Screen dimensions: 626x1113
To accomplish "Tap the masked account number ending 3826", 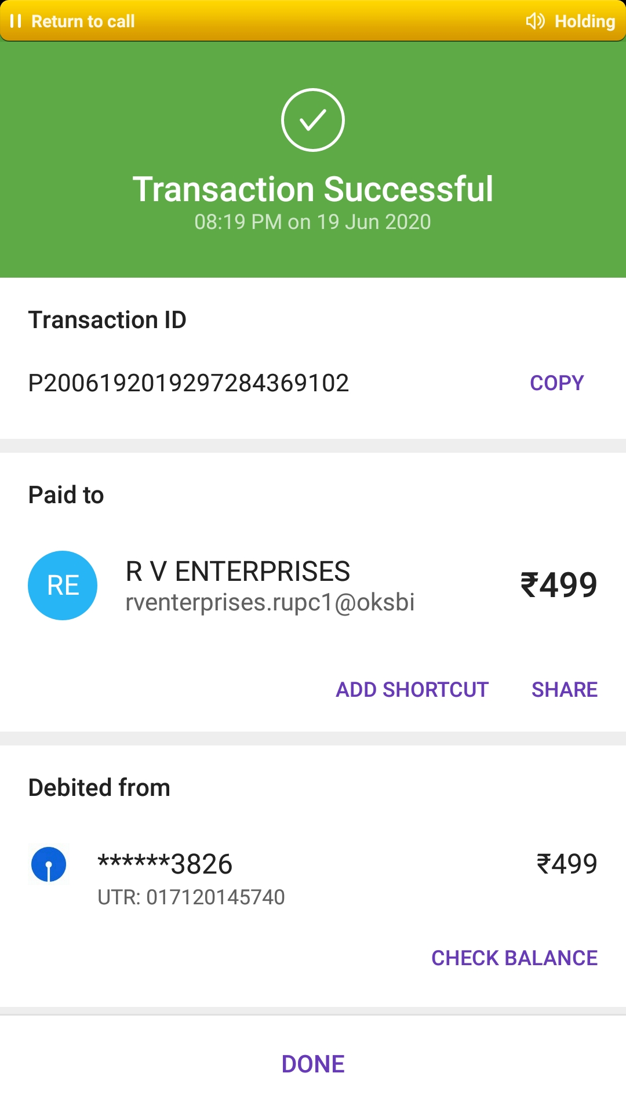I will 165,864.
